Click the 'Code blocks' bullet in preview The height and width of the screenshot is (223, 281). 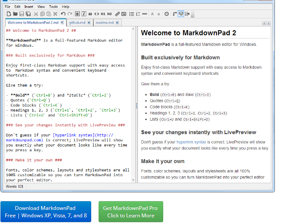(170, 107)
